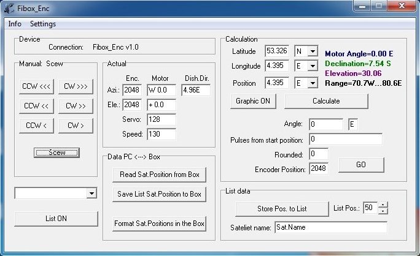The height and width of the screenshot is (256, 420).
Task: Expand the satellite list dropdown above List ON
Action: click(x=91, y=194)
